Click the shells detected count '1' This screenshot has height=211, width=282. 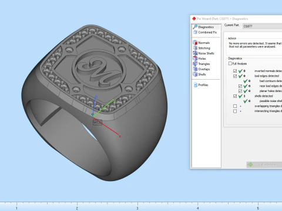[x=244, y=96]
